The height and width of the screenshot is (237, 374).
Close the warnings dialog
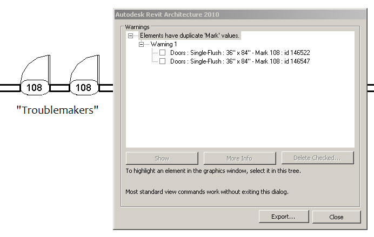pos(336,217)
